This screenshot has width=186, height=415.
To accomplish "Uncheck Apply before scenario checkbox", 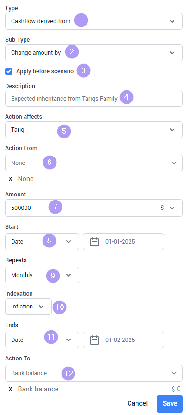I will tap(9, 71).
